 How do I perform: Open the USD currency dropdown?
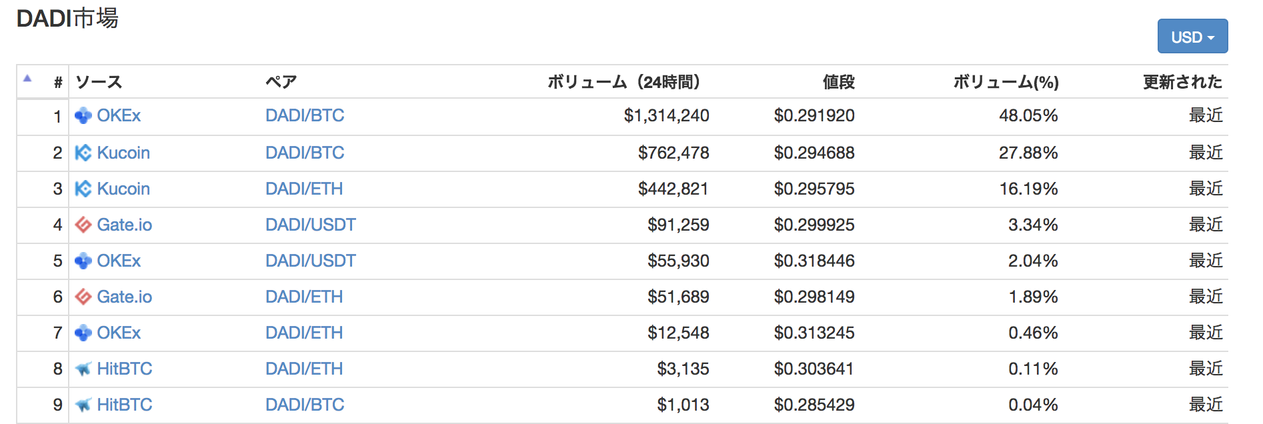(x=1192, y=37)
